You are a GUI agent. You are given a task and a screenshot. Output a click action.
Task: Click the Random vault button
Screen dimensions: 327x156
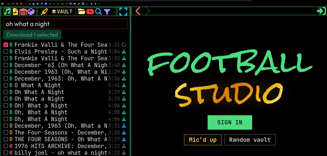coord(250,140)
